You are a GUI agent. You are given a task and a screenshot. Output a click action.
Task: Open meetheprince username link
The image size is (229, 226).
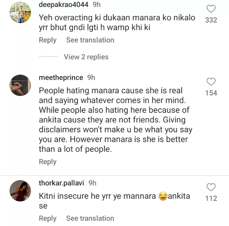[x=61, y=78]
